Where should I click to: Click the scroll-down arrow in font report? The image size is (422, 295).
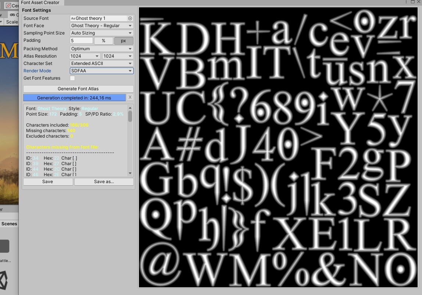tap(130, 173)
